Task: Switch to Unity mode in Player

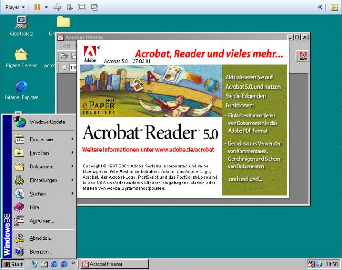Action: (x=95, y=7)
